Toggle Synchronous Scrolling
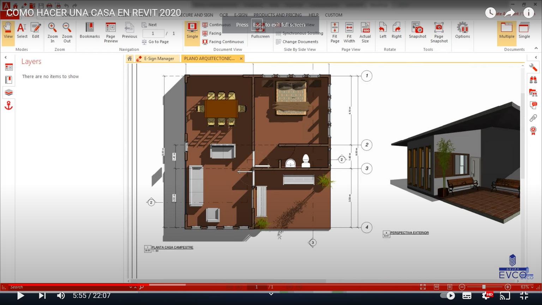 [x=299, y=33]
